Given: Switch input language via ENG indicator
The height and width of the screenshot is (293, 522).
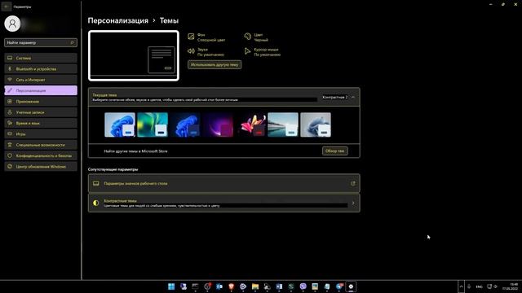Looking at the screenshot, I should pyautogui.click(x=479, y=286).
